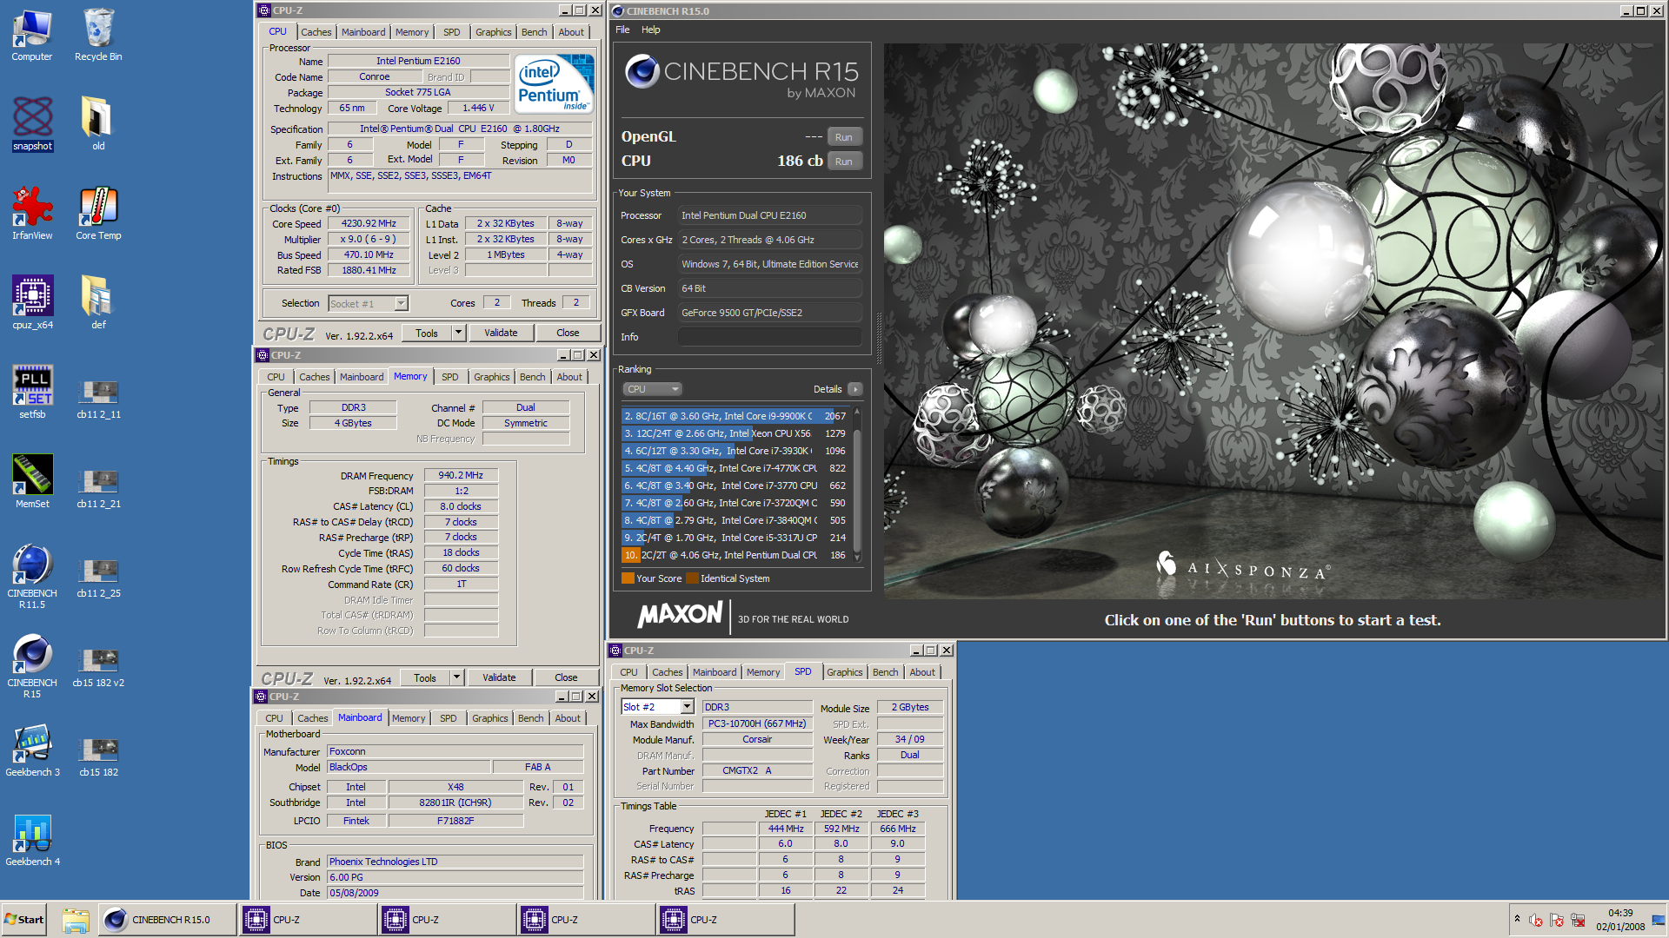Click the Intel Pentium inside logo
The width and height of the screenshot is (1669, 938).
(x=554, y=83)
